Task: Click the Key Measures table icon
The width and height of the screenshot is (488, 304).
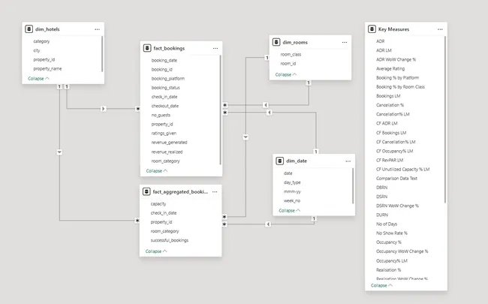Action: (x=372, y=29)
